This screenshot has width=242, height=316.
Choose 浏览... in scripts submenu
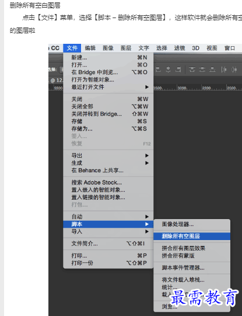(192, 307)
